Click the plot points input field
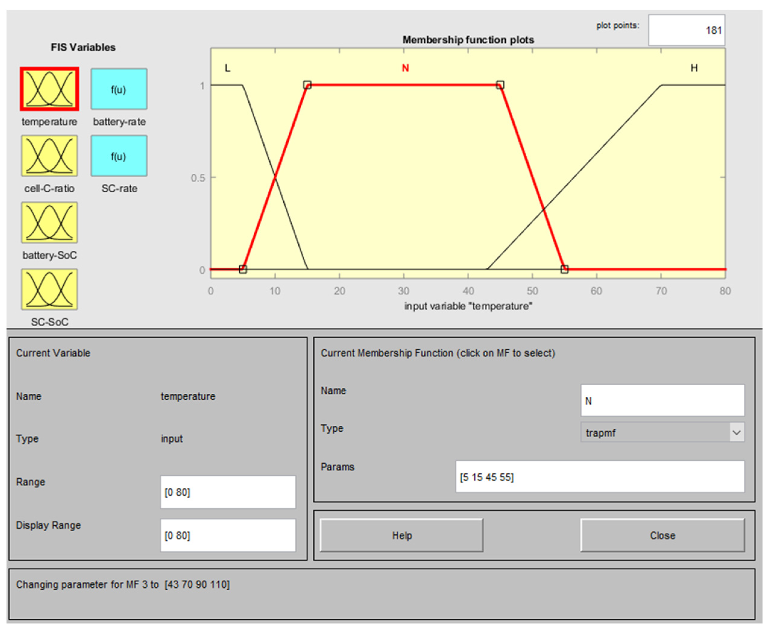The height and width of the screenshot is (631, 770). coord(686,30)
